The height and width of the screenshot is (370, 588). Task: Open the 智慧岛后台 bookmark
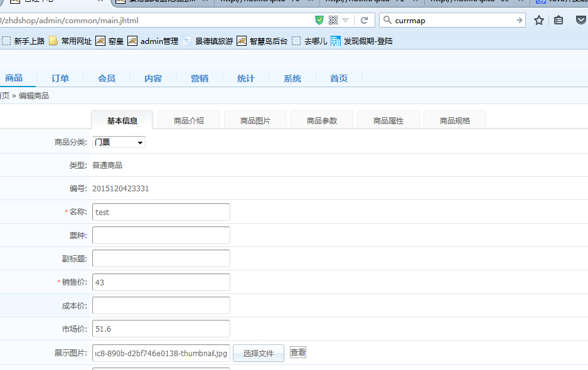[x=262, y=41]
